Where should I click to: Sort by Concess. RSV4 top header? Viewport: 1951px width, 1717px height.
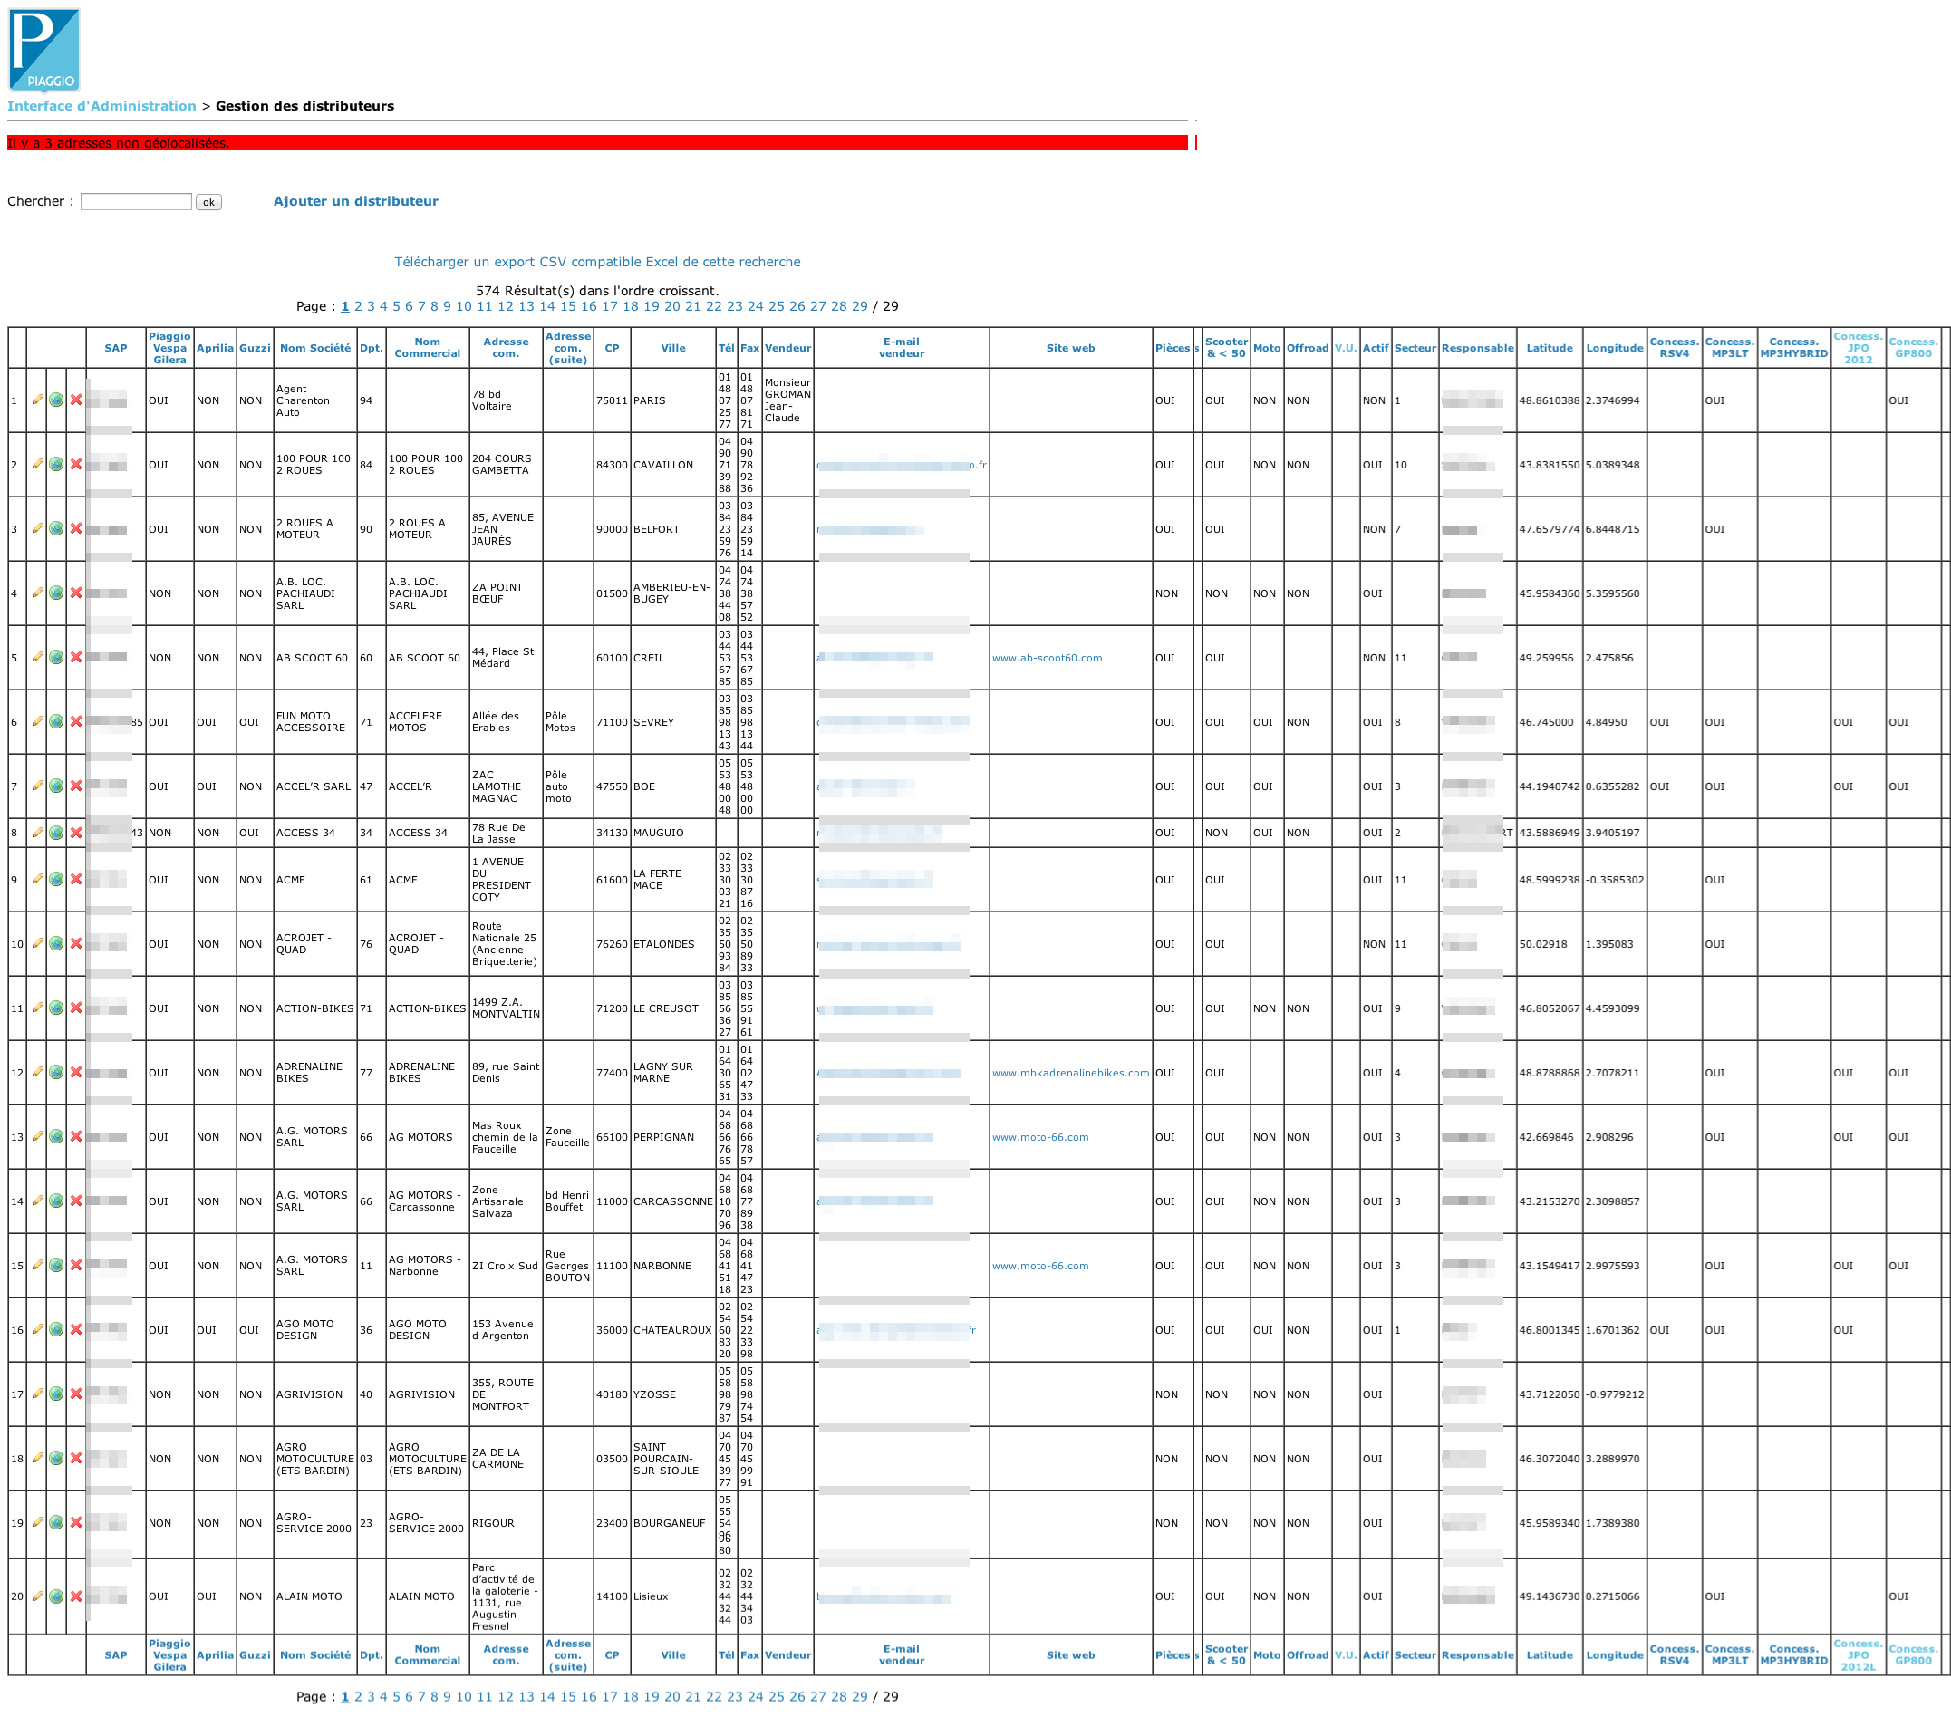[x=1675, y=347]
